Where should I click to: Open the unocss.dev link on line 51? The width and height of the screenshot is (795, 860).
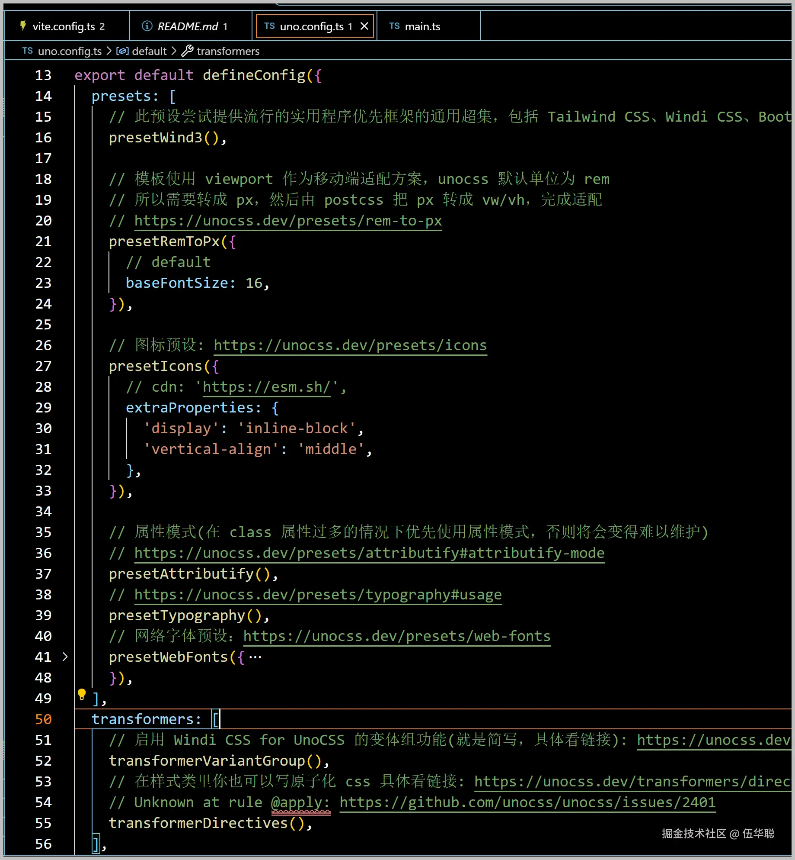pyautogui.click(x=713, y=740)
